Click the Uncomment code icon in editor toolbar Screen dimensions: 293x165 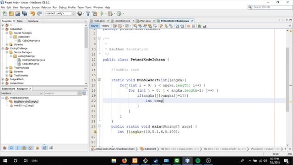(x=205, y=26)
